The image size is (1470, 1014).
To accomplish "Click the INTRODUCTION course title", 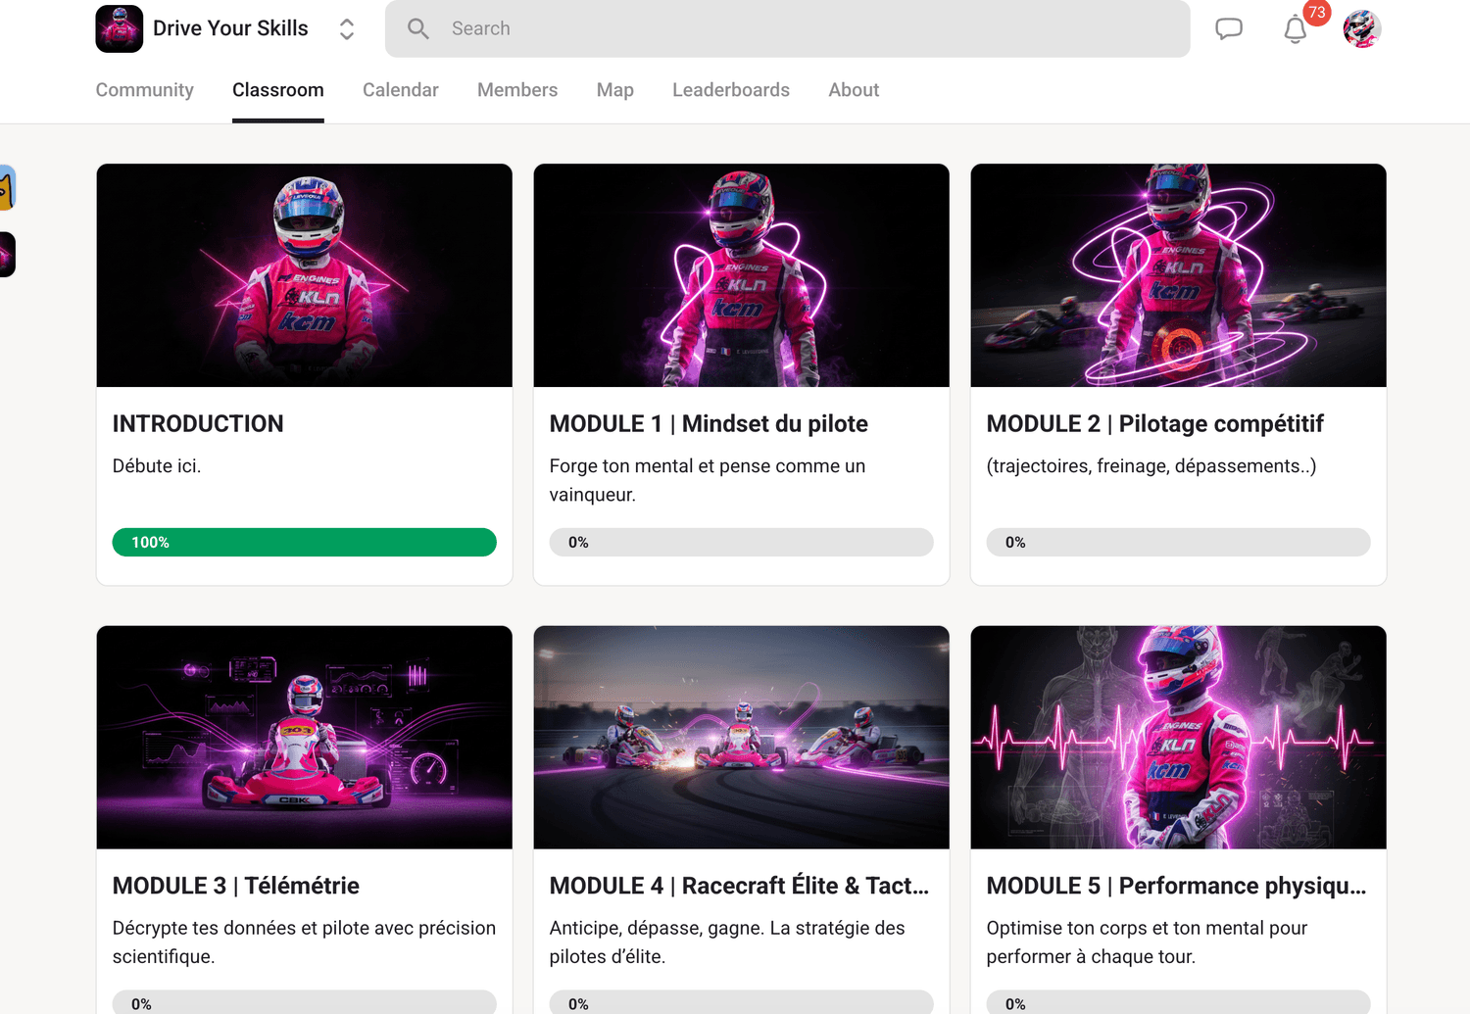I will 198,424.
